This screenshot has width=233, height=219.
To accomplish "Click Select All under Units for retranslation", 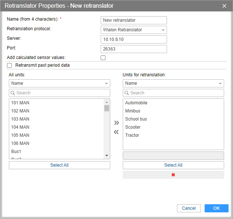I will pyautogui.click(x=173, y=165).
